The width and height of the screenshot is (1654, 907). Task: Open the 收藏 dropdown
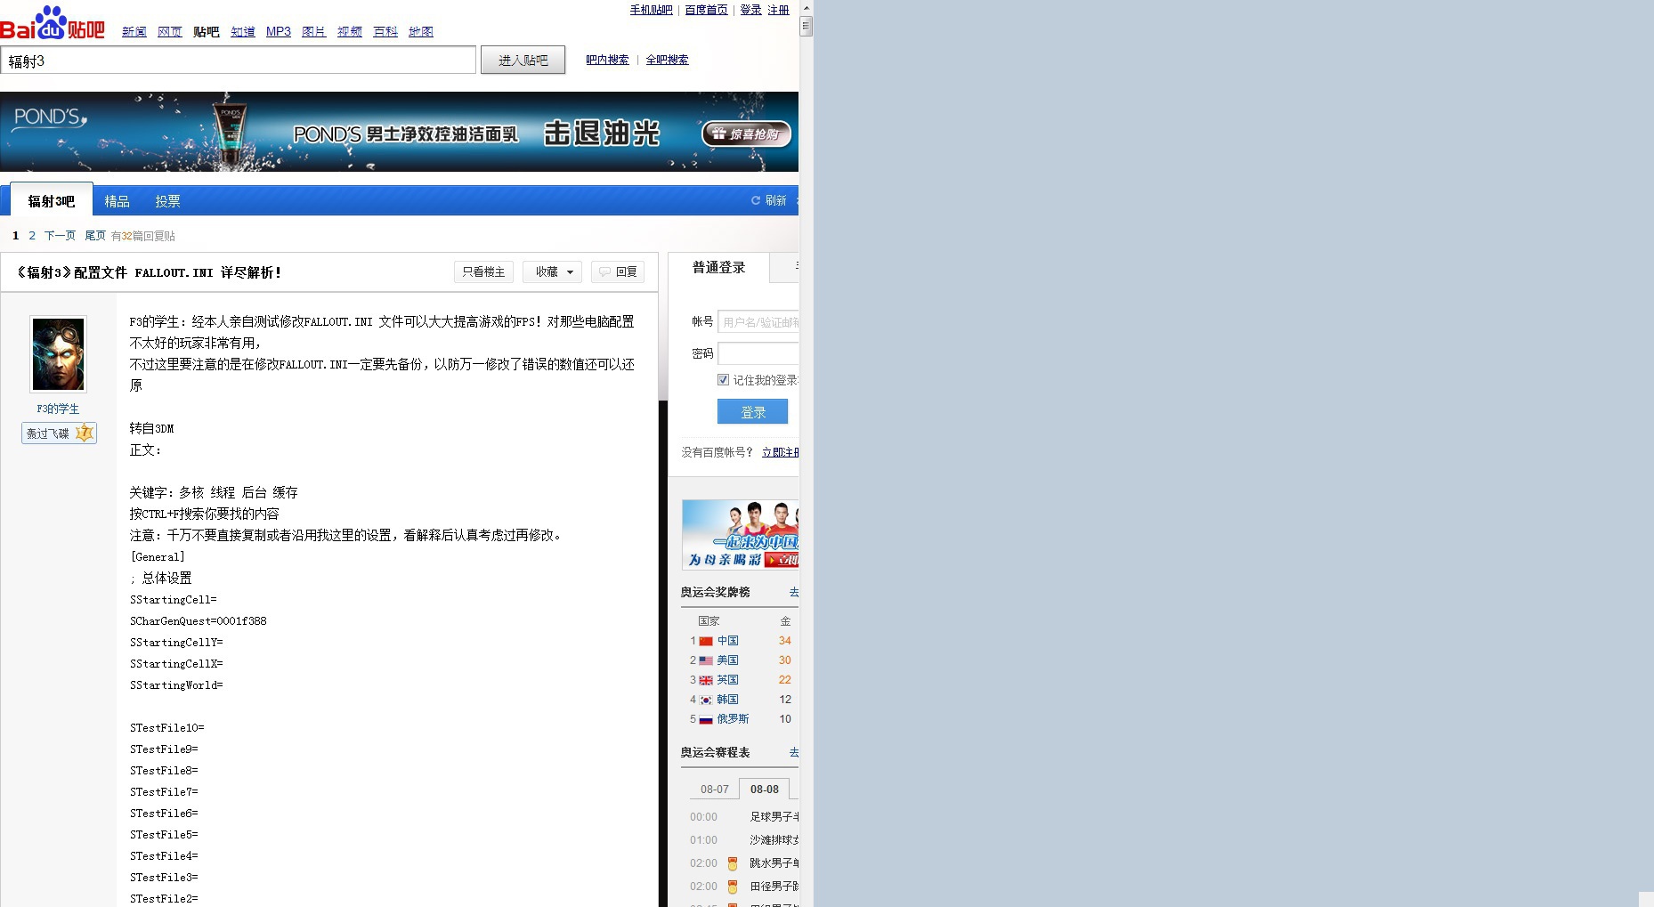coord(553,272)
